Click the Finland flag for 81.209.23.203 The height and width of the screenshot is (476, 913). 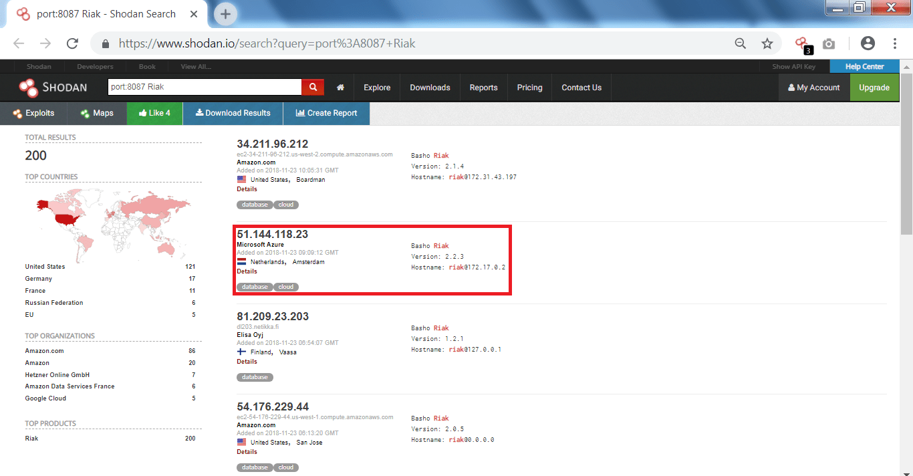click(x=241, y=352)
